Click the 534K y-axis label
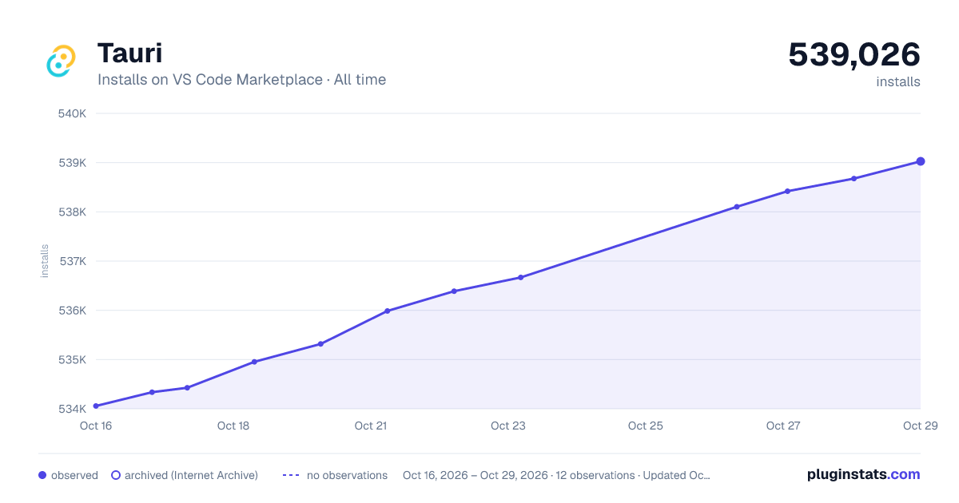The image size is (959, 503). pyautogui.click(x=72, y=410)
